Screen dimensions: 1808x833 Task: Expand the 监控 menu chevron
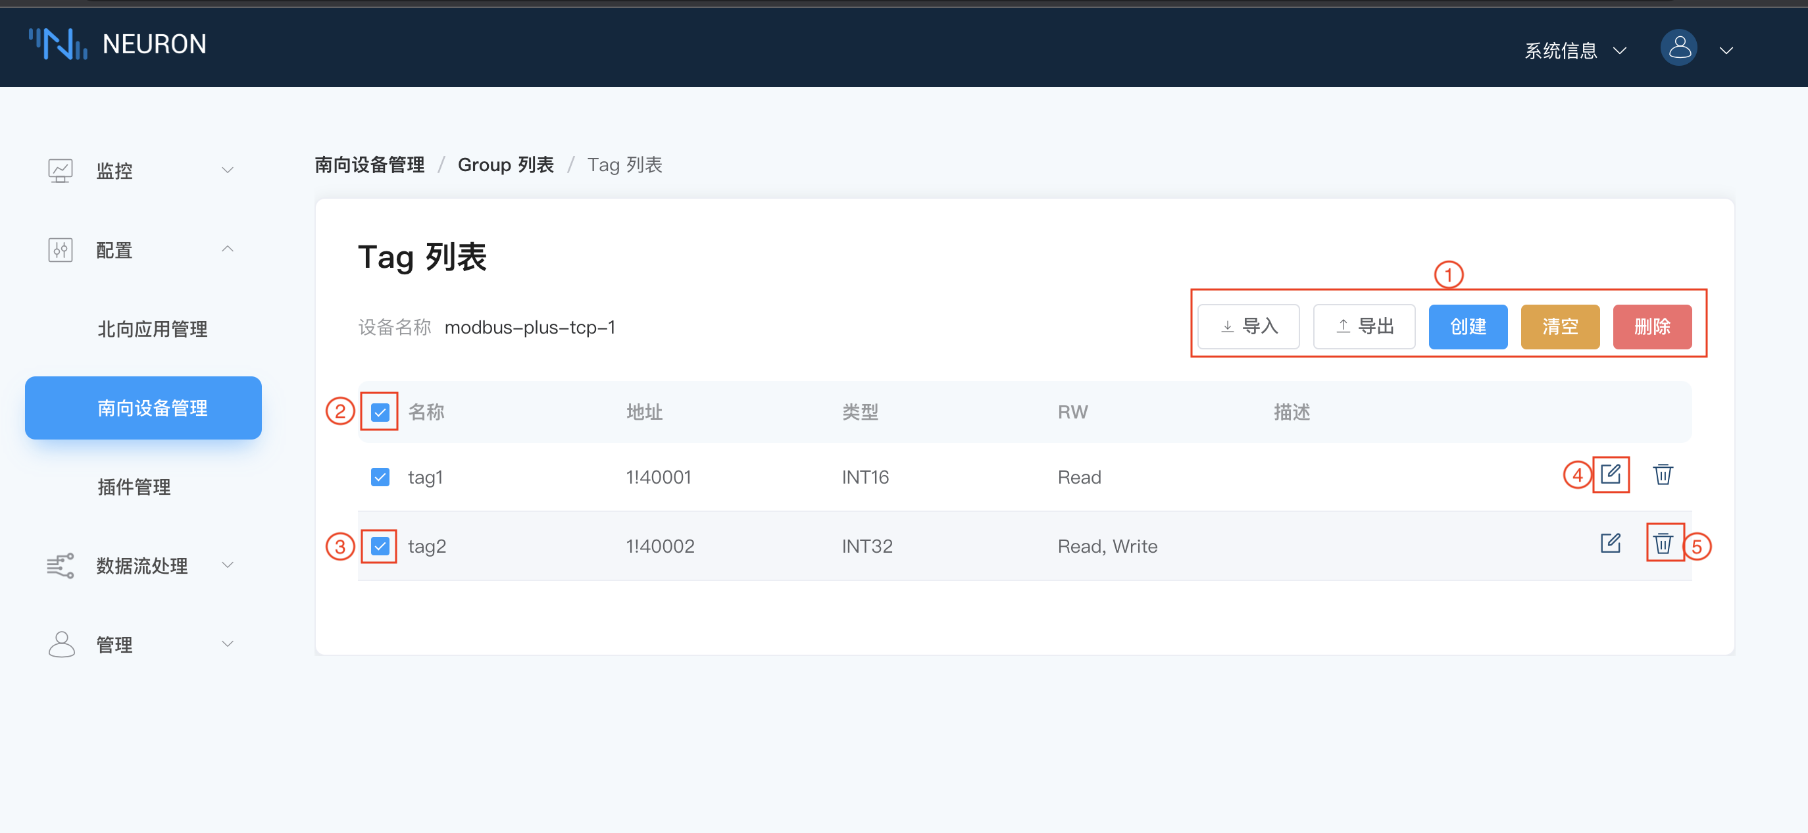228,170
